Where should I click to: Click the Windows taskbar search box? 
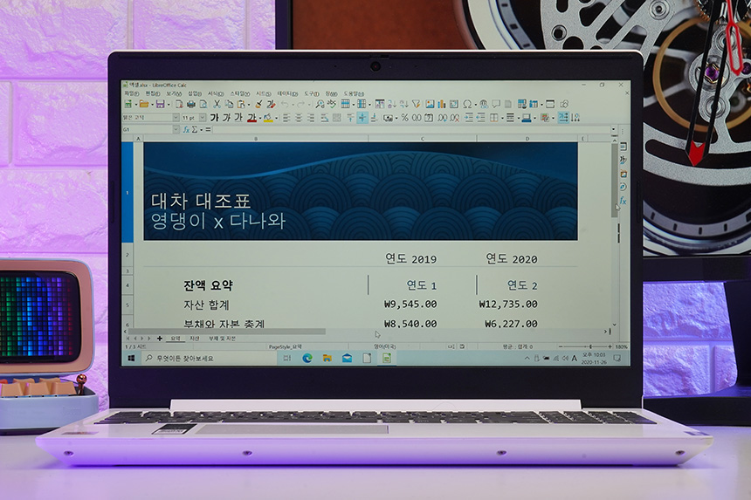click(209, 358)
